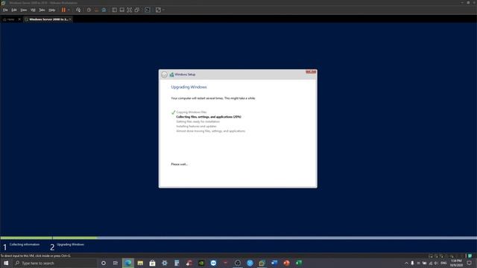Close the Home tab
This screenshot has height=268, width=477.
tap(19, 19)
